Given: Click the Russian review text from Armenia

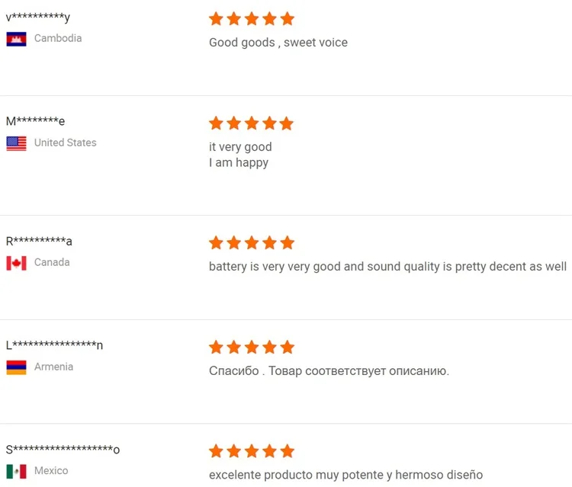Looking at the screenshot, I should pos(329,371).
